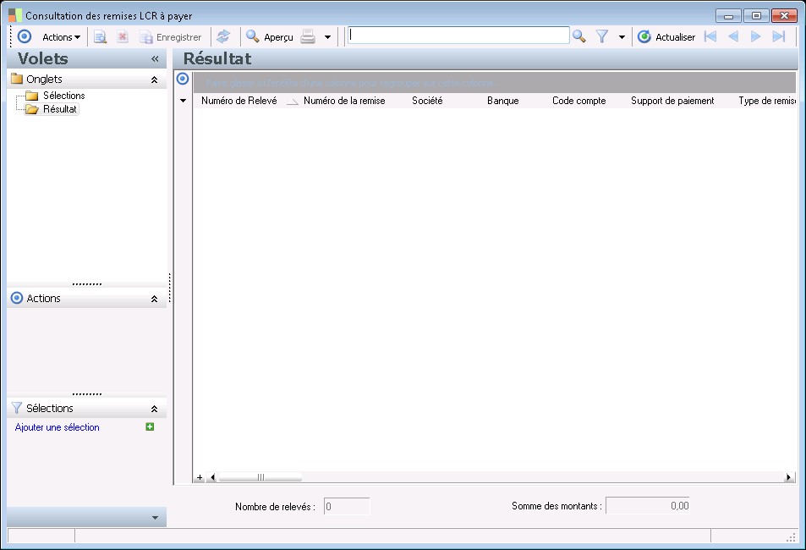Open the print options dropdown arrow
This screenshot has width=806, height=550.
tap(327, 37)
